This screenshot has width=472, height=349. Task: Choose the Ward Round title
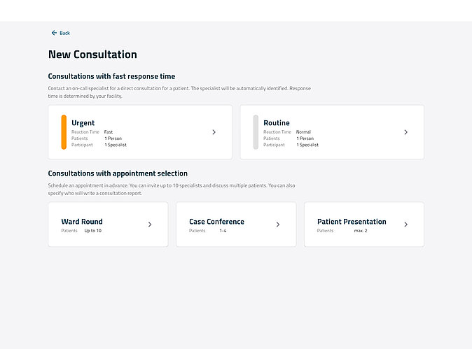click(x=82, y=222)
